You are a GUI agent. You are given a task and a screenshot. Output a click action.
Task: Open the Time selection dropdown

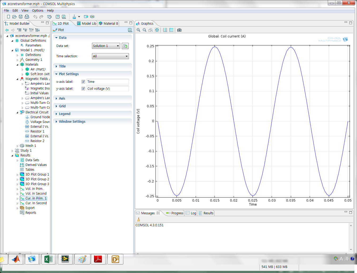coord(110,56)
